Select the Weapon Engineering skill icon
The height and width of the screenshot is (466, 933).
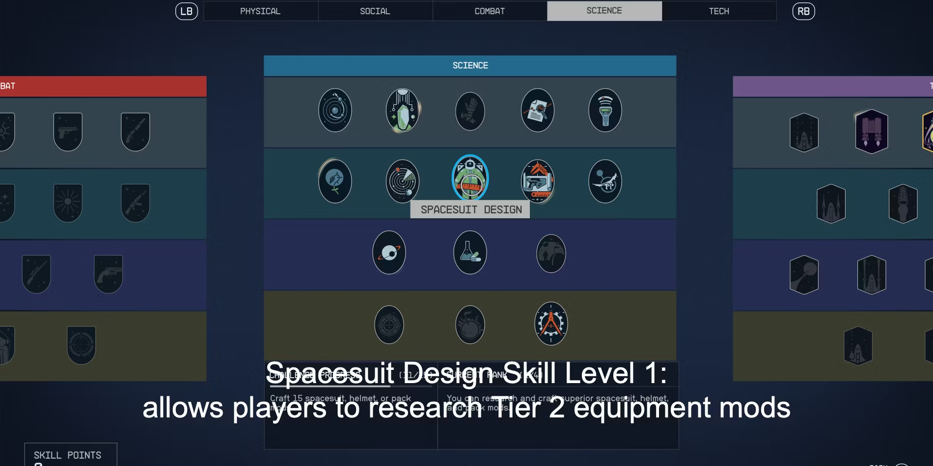point(538,181)
